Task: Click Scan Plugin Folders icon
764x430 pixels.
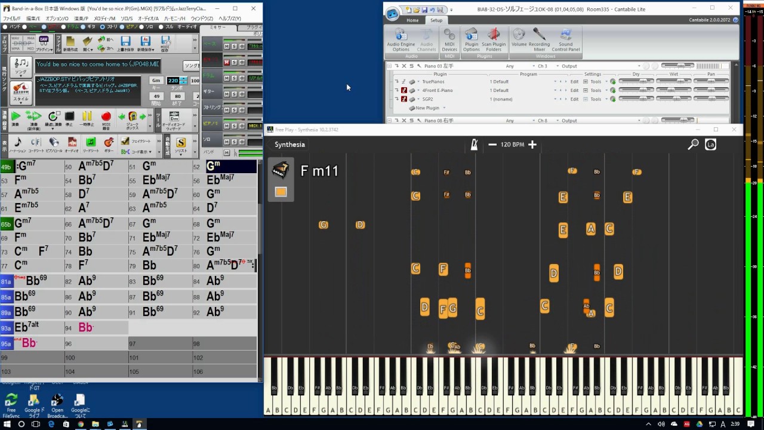Action: pyautogui.click(x=494, y=39)
